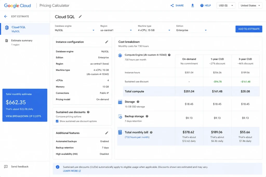The height and width of the screenshot is (177, 266).
Task: Click the -$94.78 sustained use discount
Action: [x=217, y=82]
